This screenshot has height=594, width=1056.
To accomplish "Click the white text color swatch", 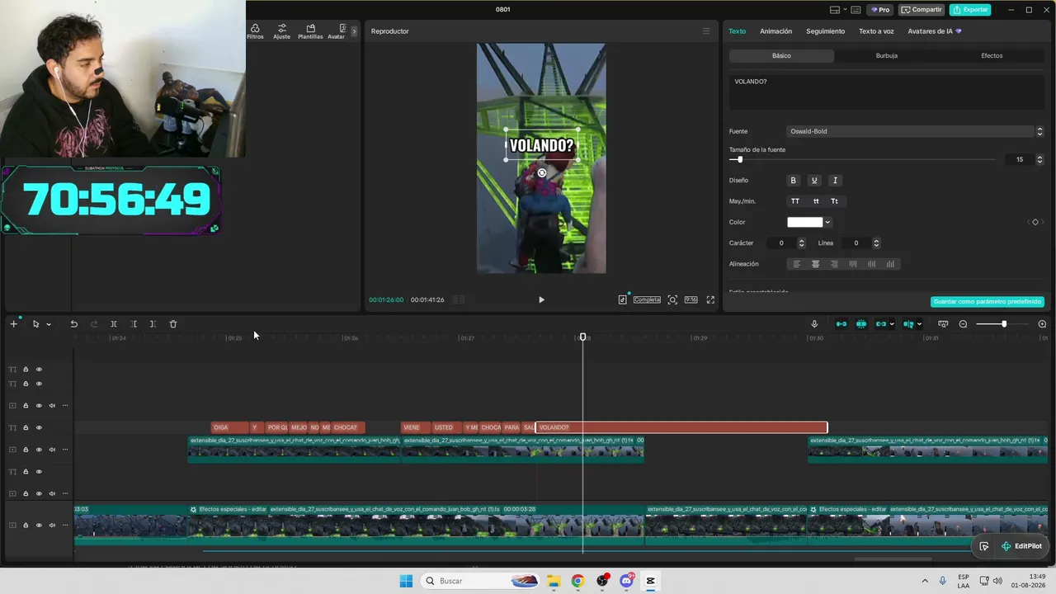I will [x=805, y=222].
